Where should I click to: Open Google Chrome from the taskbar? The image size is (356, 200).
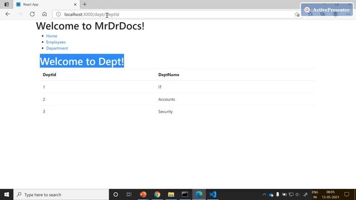[157, 194]
